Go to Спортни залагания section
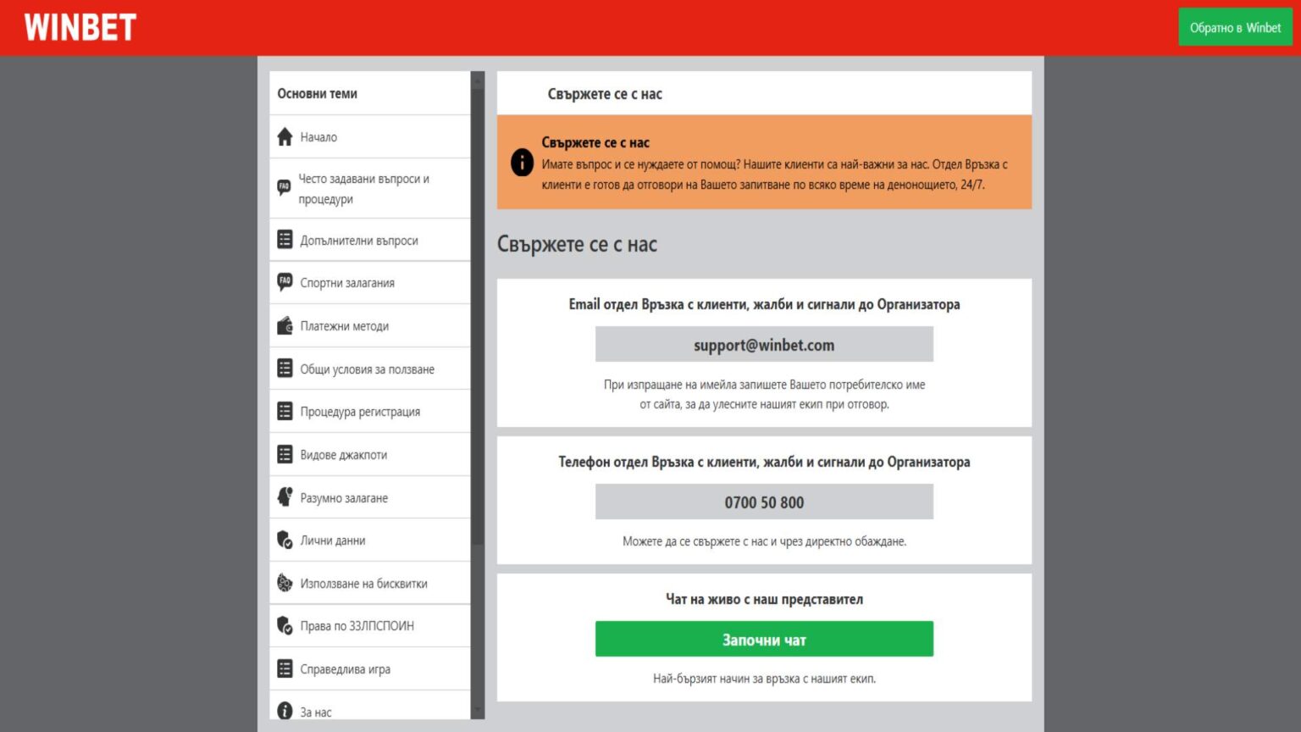The image size is (1301, 732). tap(369, 282)
